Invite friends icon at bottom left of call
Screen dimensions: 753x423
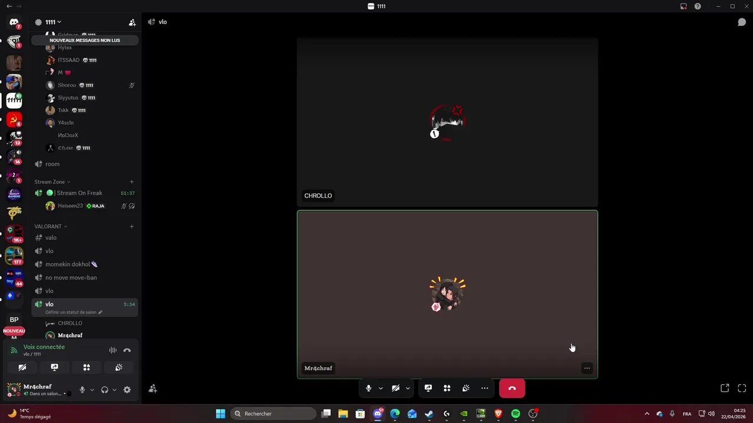click(153, 388)
